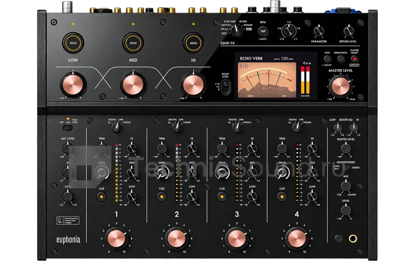415x261 pixels.
Task: Toggle the channel 4 CUE button
Action: pos(282,196)
